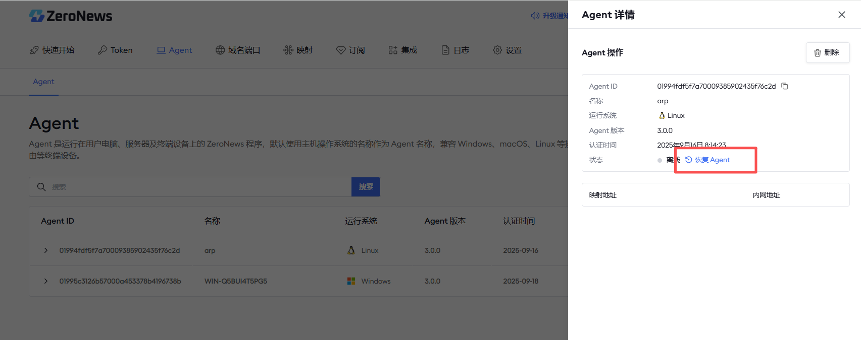861x340 pixels.
Task: Open the Token menu item
Action: point(115,50)
